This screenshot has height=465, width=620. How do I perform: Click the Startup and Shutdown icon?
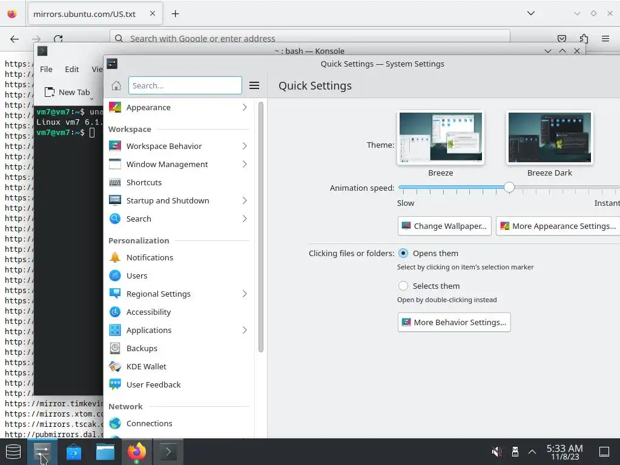(115, 201)
